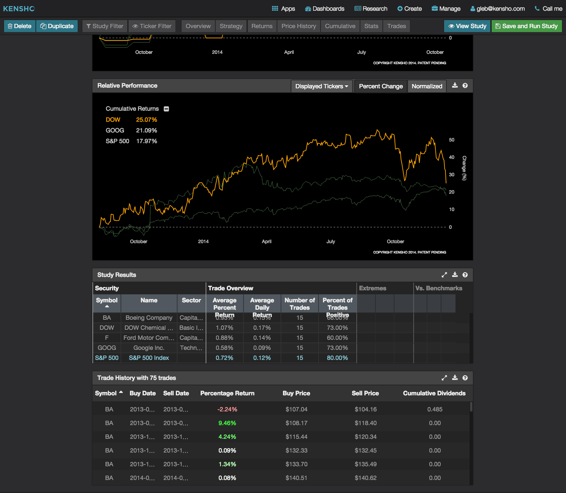Duplicate this study
This screenshot has height=493, width=566.
pos(57,26)
